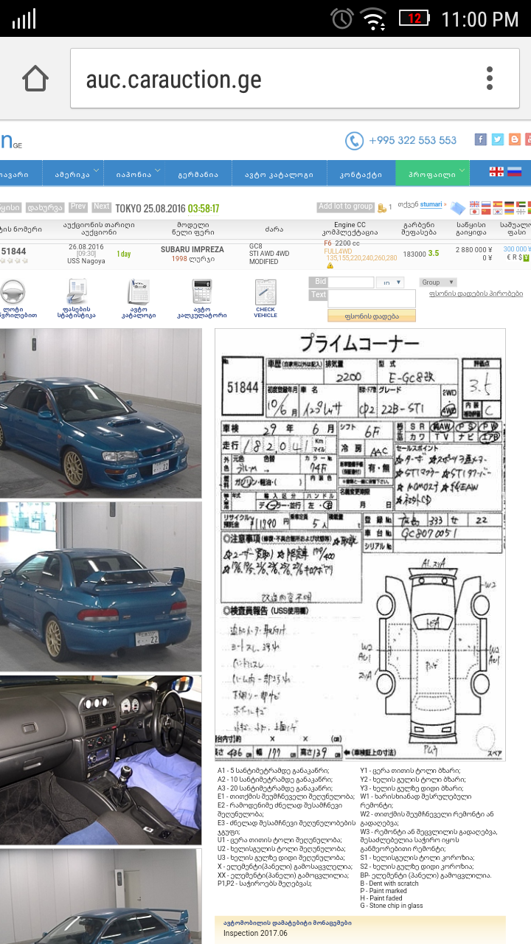Open price statistics icon (ფასების სტატისტიკა)

77,292
